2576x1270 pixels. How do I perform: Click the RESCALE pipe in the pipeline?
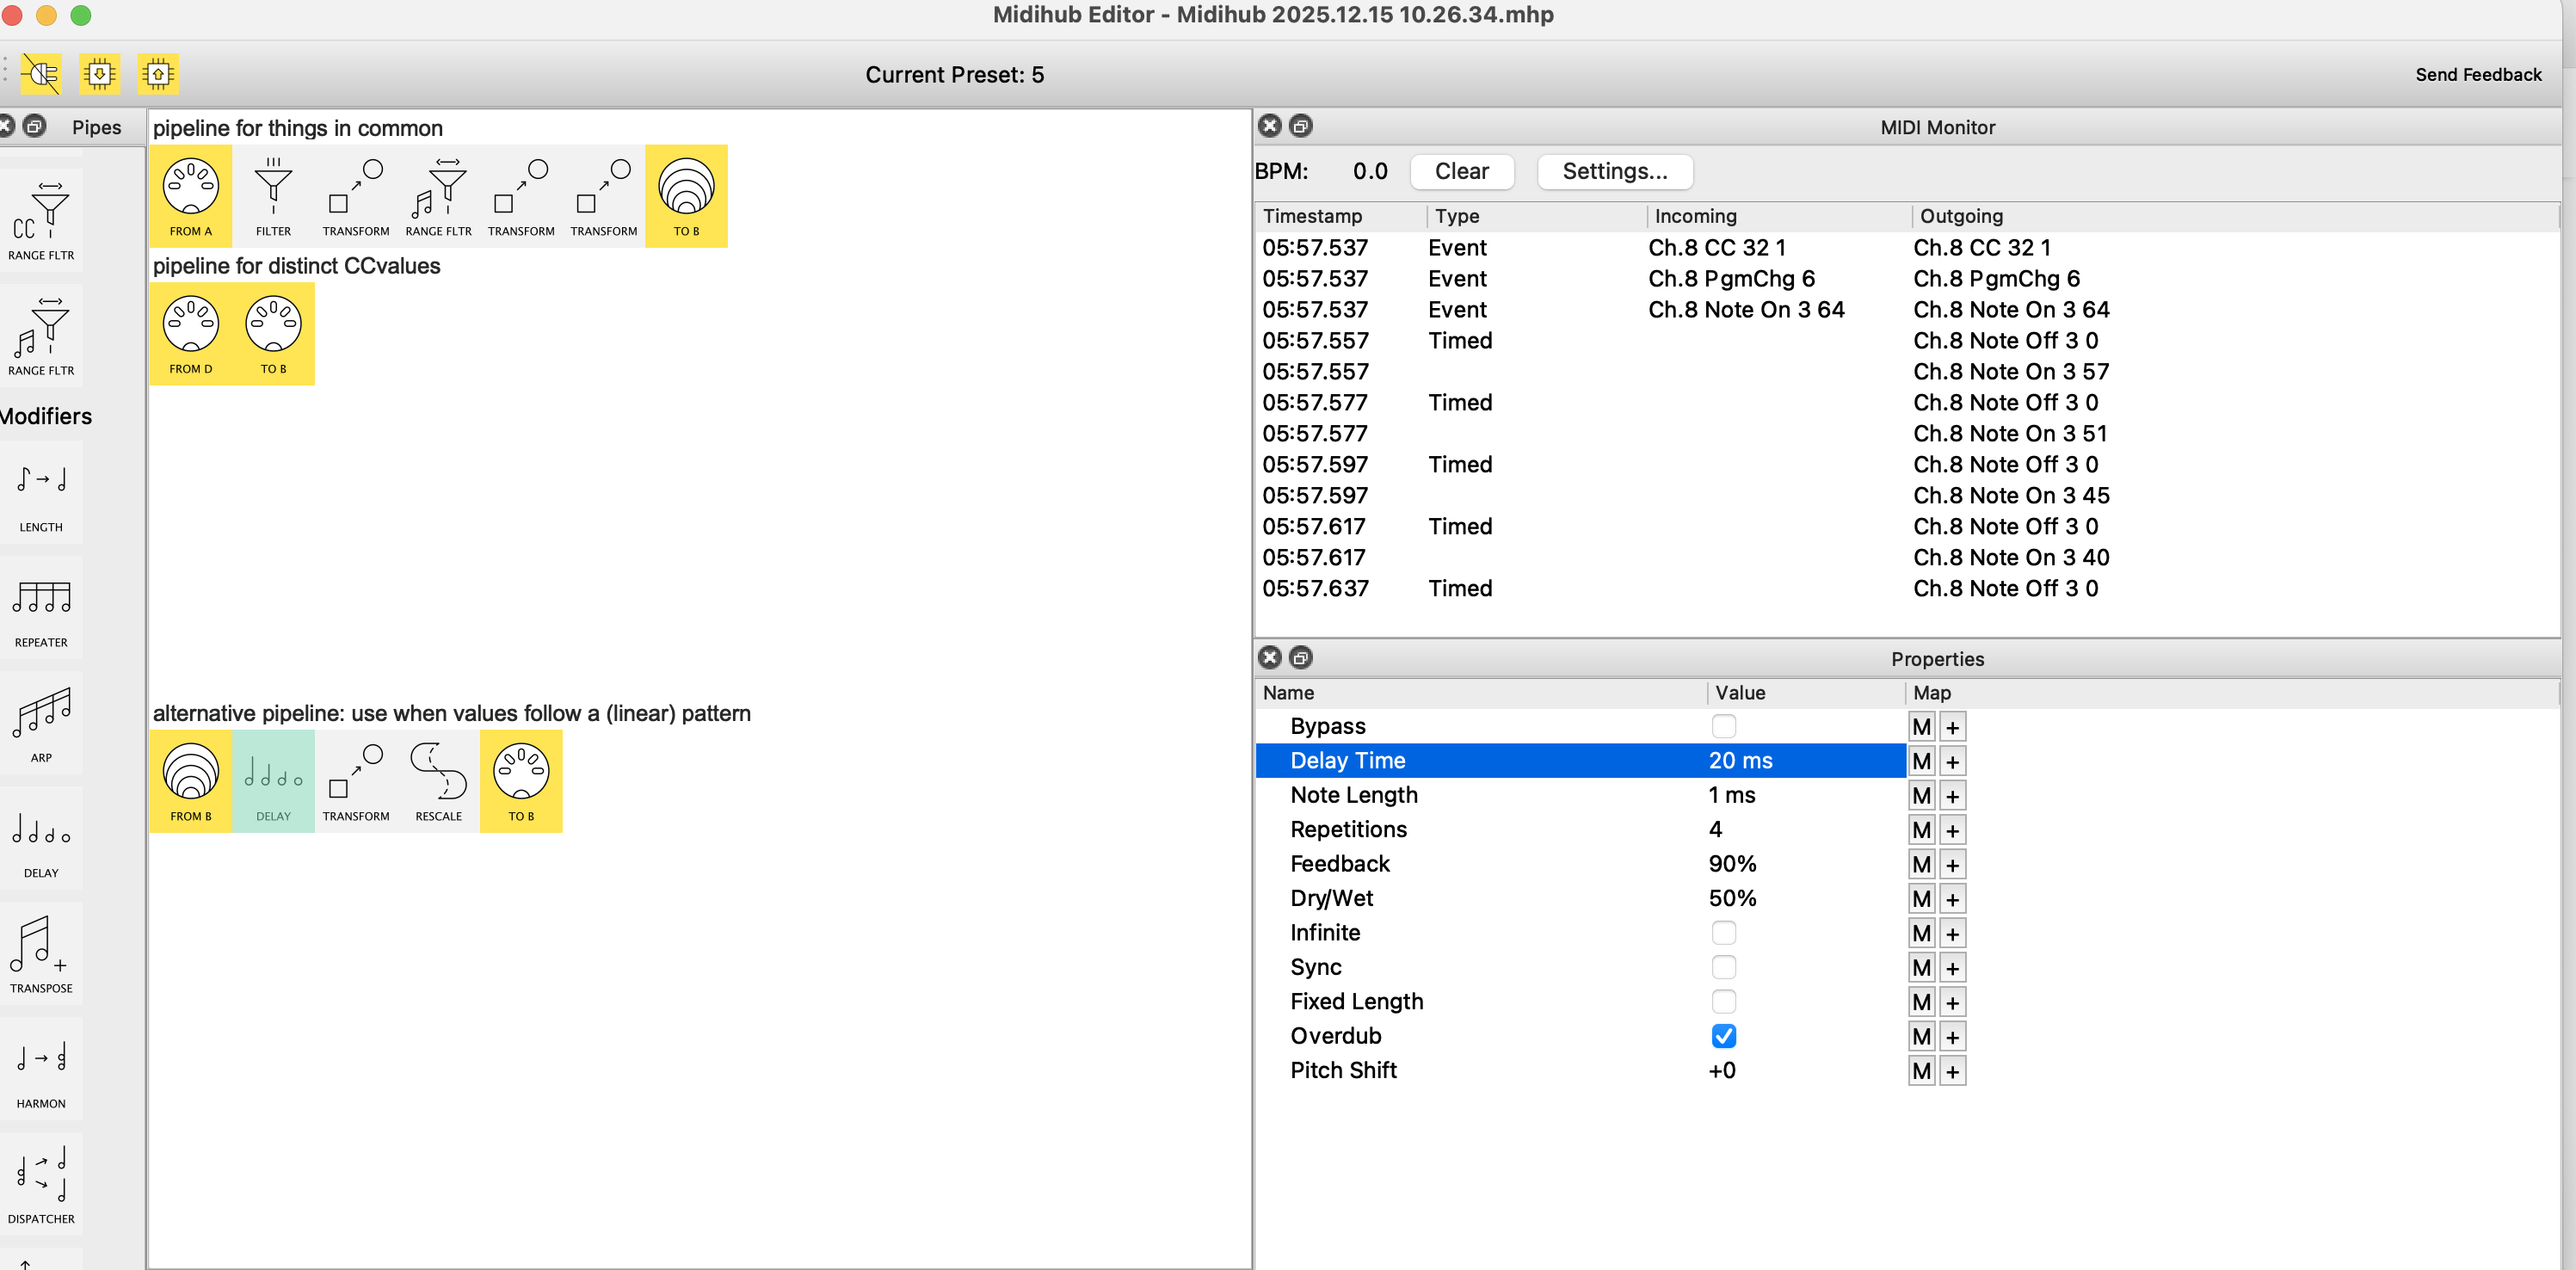point(438,780)
